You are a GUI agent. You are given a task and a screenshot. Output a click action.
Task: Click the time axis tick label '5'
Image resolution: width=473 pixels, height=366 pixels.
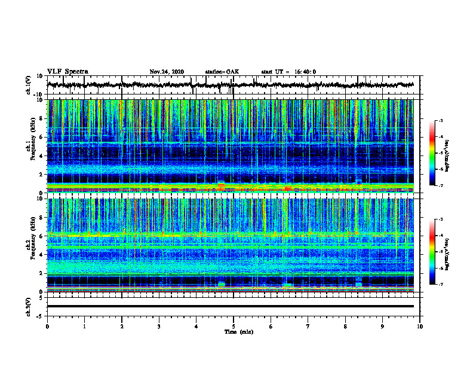(234, 327)
